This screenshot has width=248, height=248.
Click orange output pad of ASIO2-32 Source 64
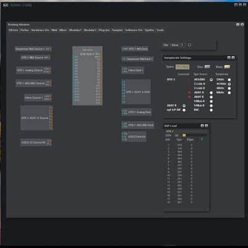[51, 143]
